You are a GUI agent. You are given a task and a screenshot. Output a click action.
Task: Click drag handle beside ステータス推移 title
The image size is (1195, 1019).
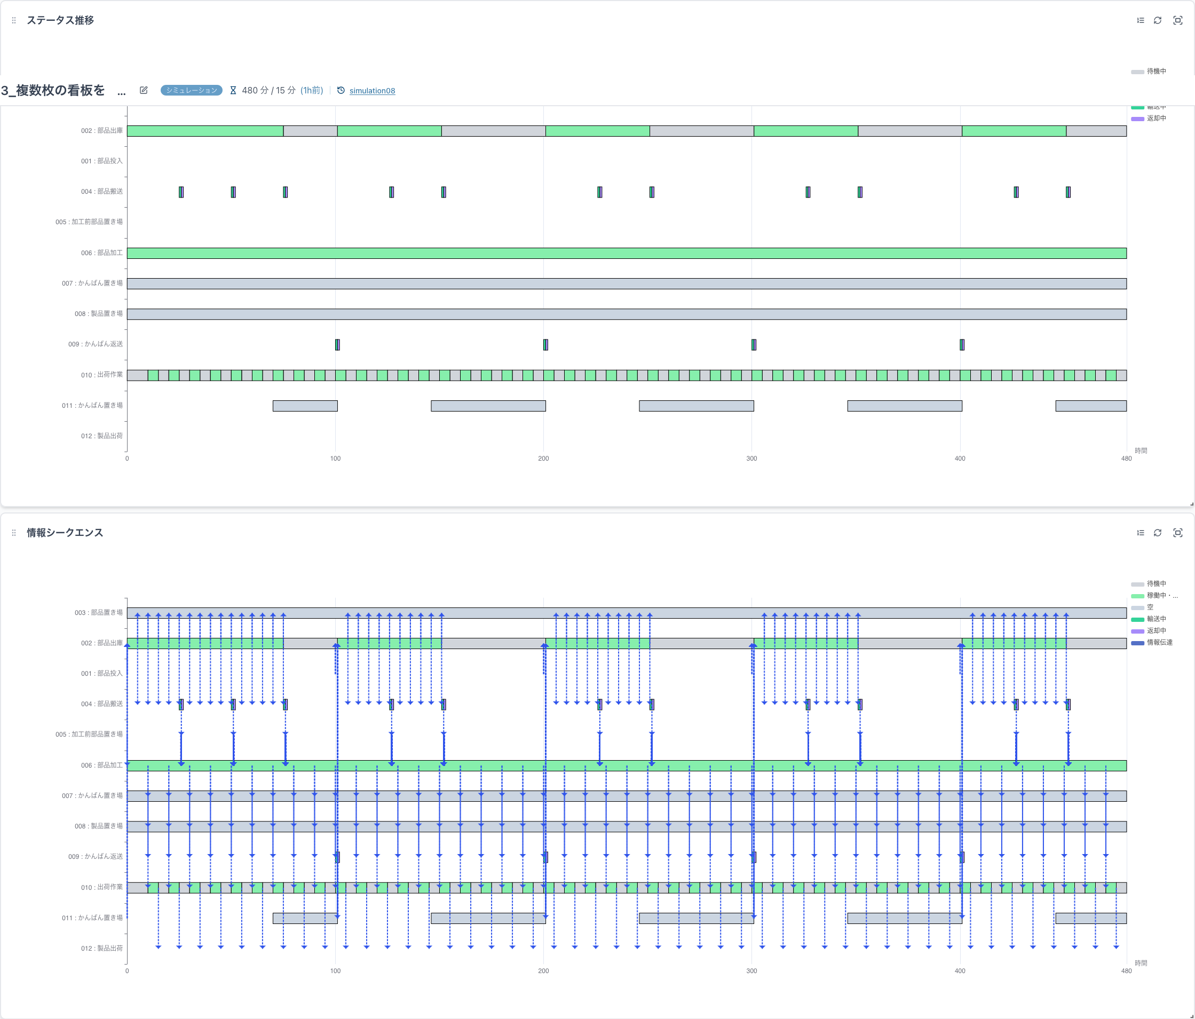pyautogui.click(x=14, y=20)
